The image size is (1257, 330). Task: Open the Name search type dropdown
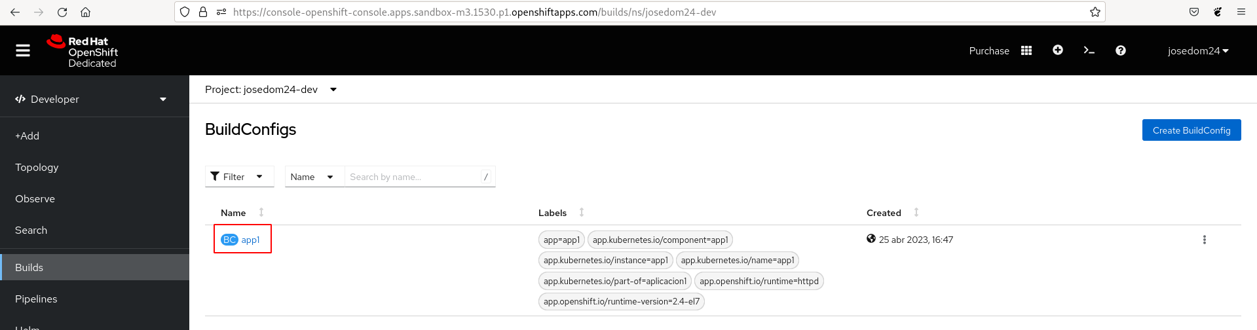(312, 177)
